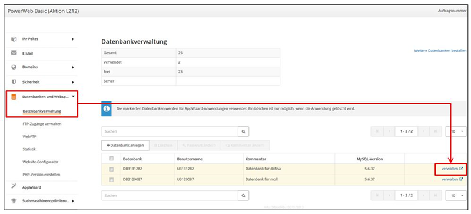Go to last page using pager below table
The image size is (471, 214).
tap(436, 195)
